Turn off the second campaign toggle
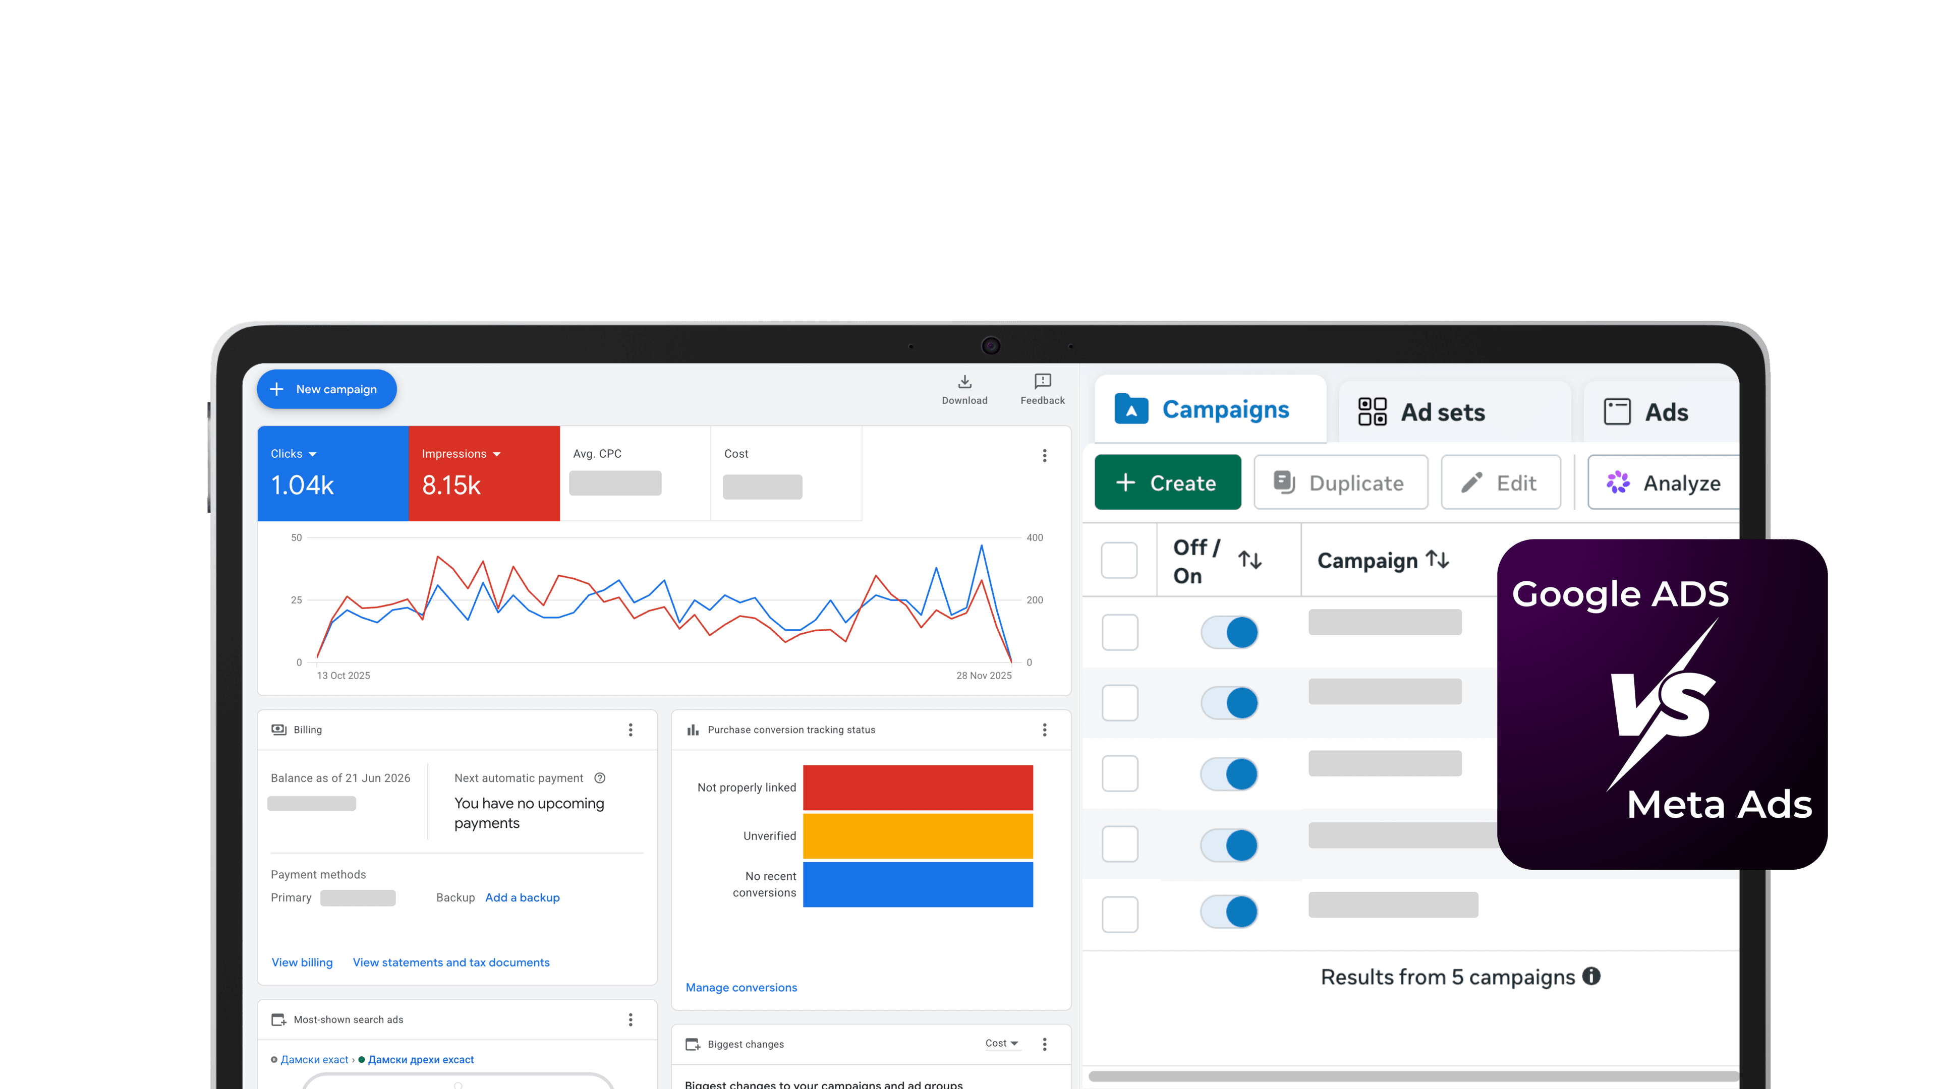This screenshot has width=1937, height=1089. coord(1229,703)
